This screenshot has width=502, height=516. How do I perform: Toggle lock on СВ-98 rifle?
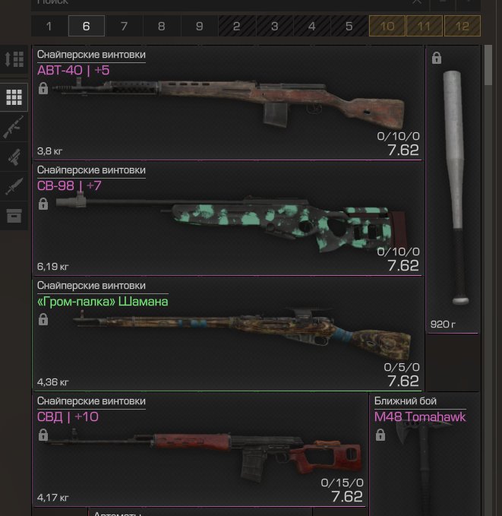[43, 204]
